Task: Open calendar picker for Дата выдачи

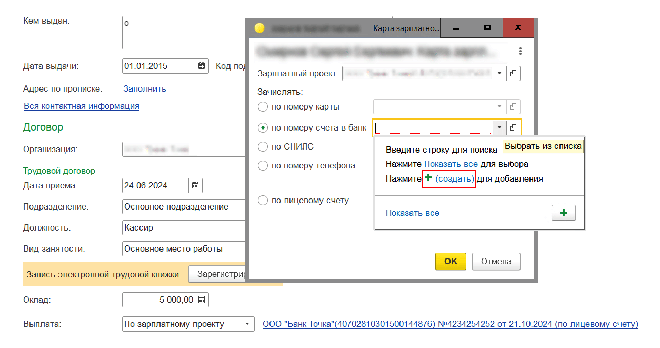Action: 202,66
